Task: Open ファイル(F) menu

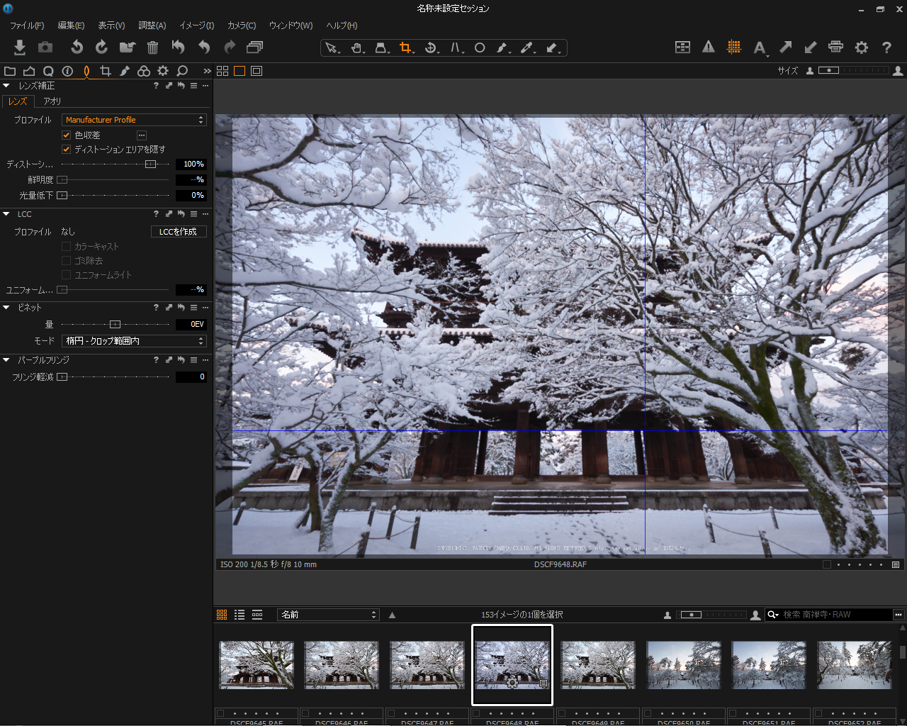Action: click(x=27, y=26)
